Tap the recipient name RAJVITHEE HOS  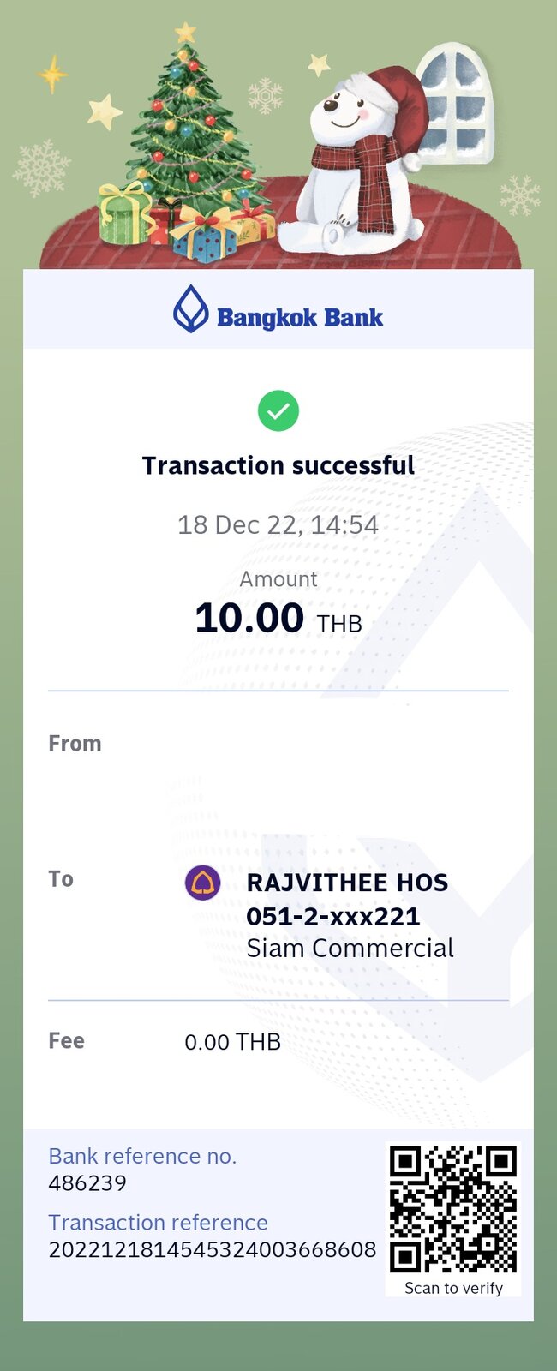(347, 883)
